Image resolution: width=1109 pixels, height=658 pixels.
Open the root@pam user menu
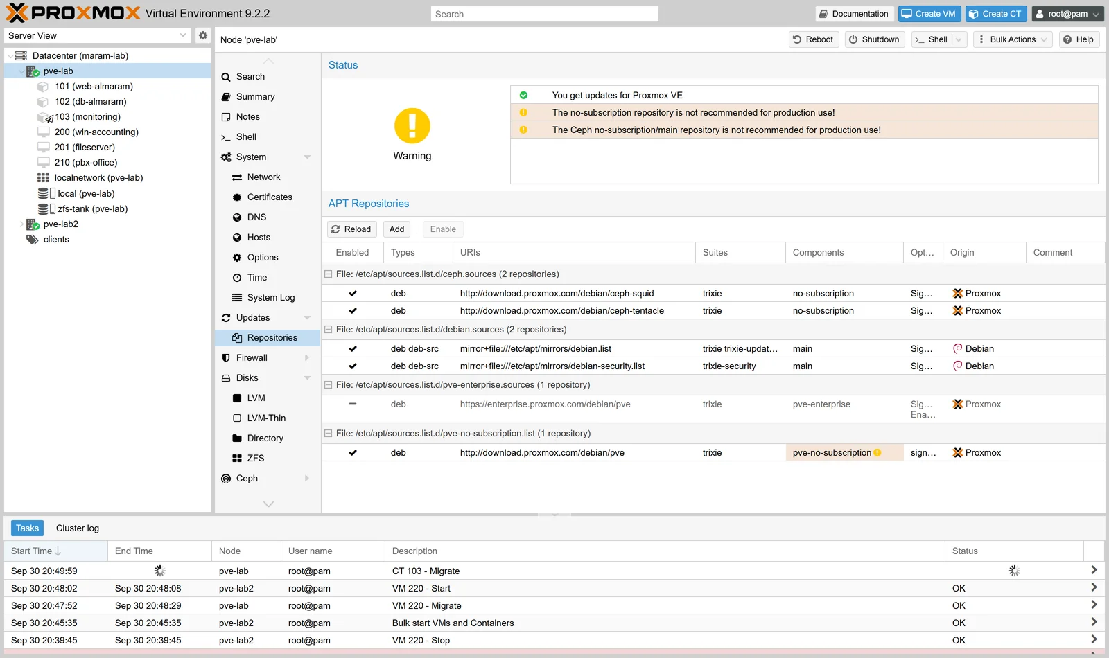pos(1067,14)
